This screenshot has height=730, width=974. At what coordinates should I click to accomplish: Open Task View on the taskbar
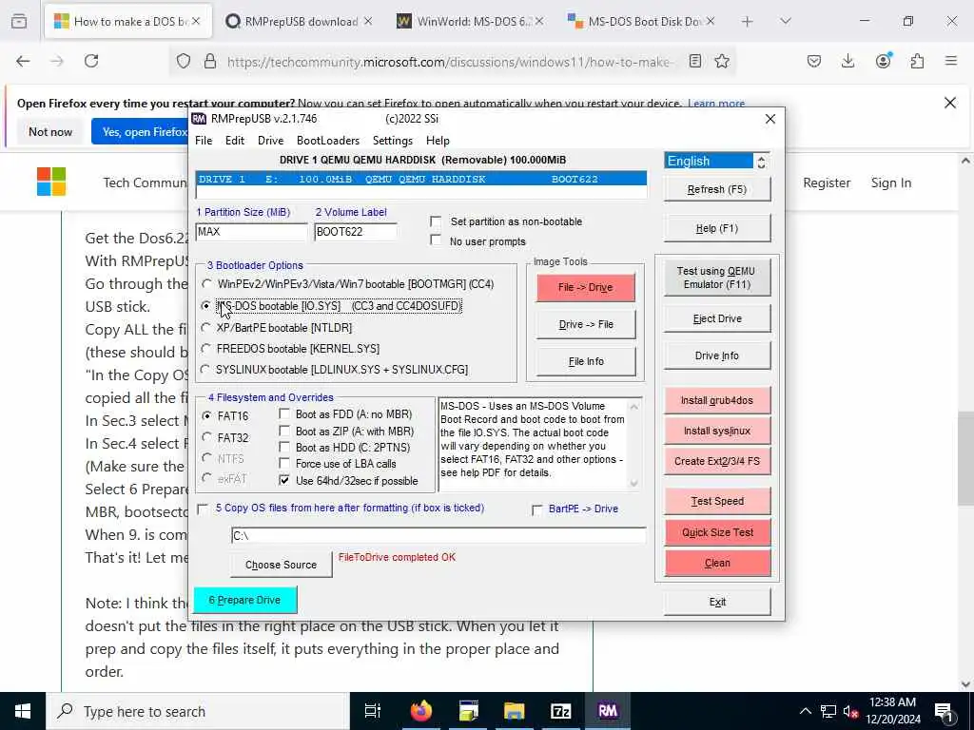(x=373, y=711)
